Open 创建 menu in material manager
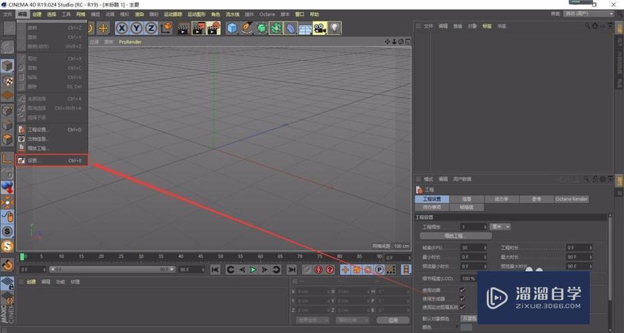The height and width of the screenshot is (333, 624). coord(31,282)
